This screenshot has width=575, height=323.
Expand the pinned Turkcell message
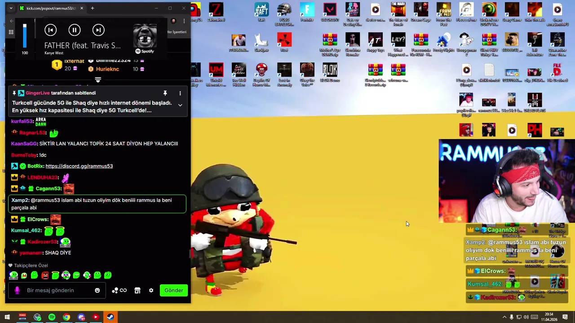pos(180,105)
